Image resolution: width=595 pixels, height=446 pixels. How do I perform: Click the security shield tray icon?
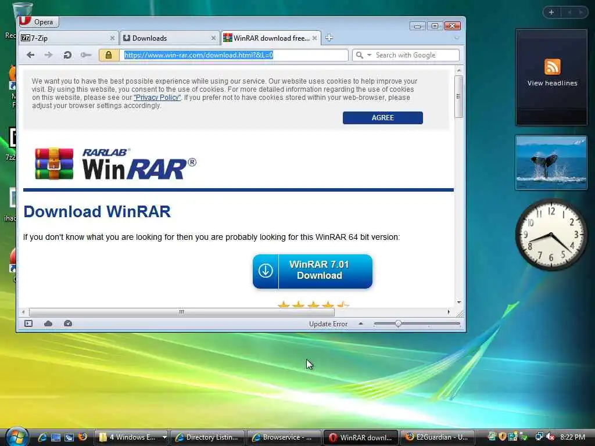pyautogui.click(x=503, y=437)
